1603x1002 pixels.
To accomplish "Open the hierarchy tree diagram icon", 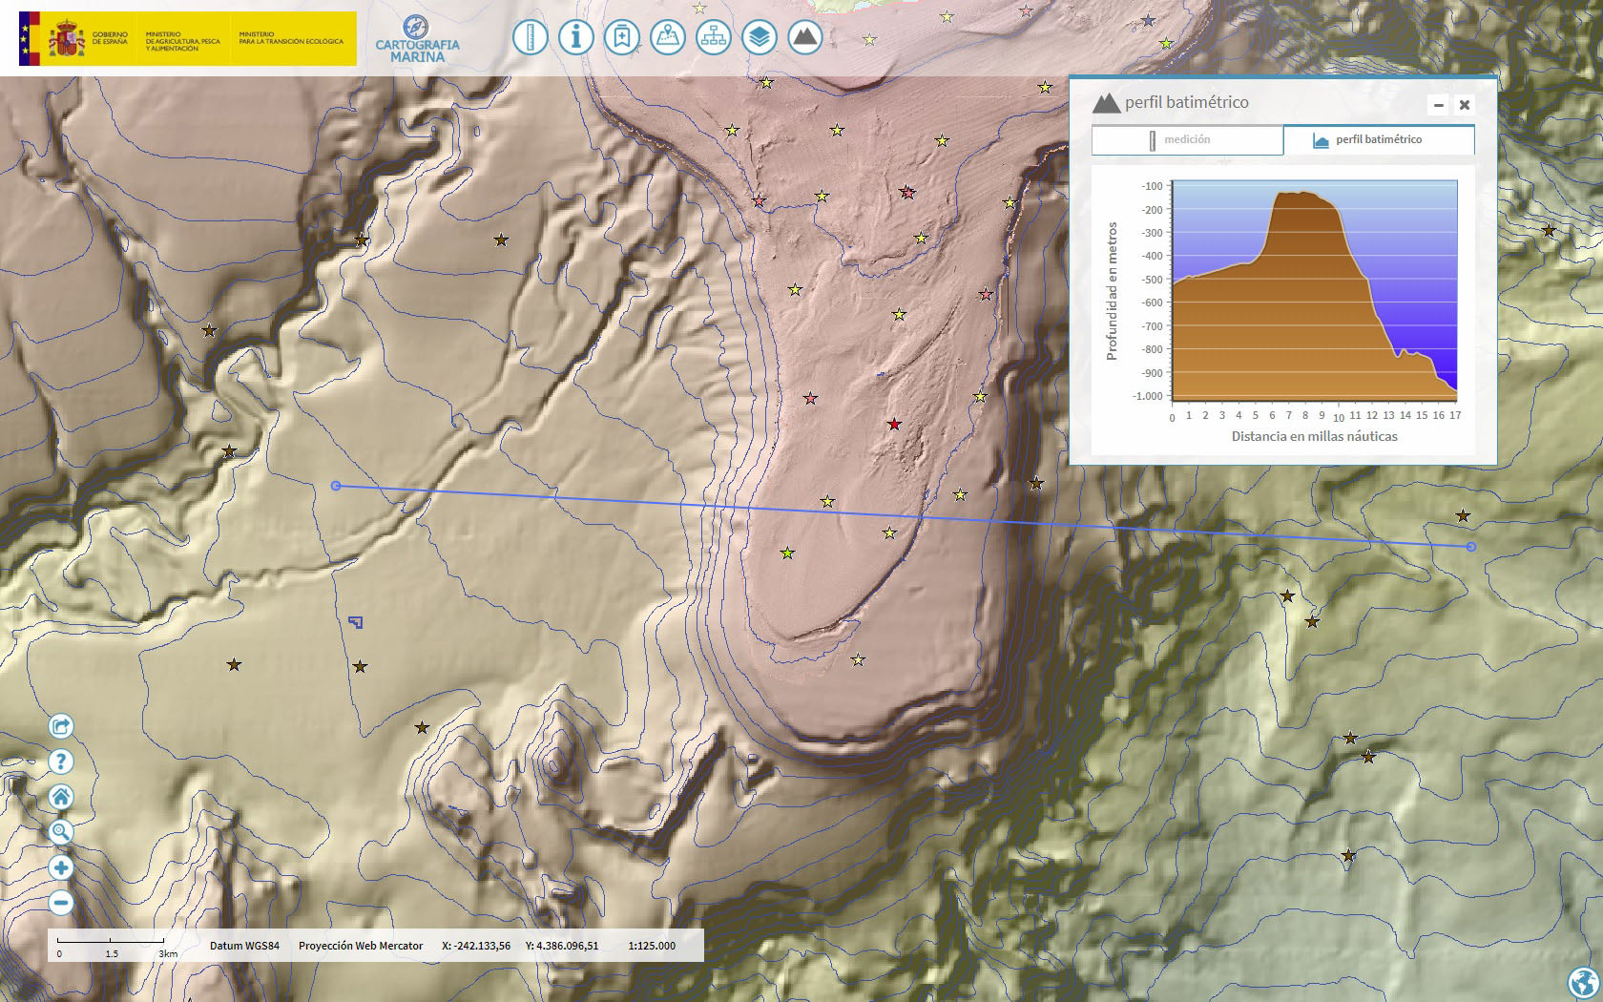I will click(713, 38).
